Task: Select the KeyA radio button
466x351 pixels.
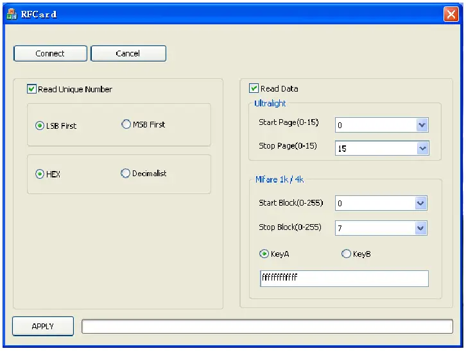Action: [x=264, y=254]
